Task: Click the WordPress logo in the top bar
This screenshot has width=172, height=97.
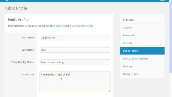Action: [7, 0]
